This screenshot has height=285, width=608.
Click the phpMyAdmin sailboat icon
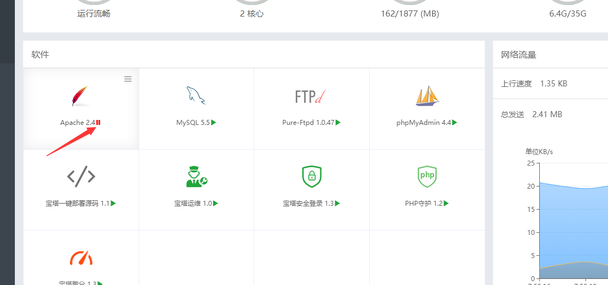428,96
